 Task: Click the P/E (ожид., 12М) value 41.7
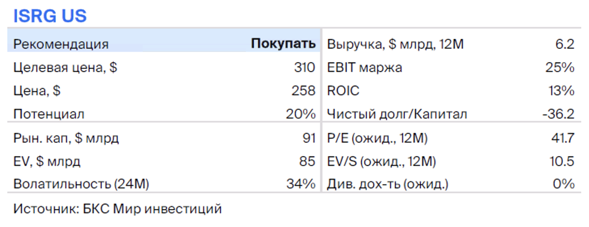click(x=563, y=138)
